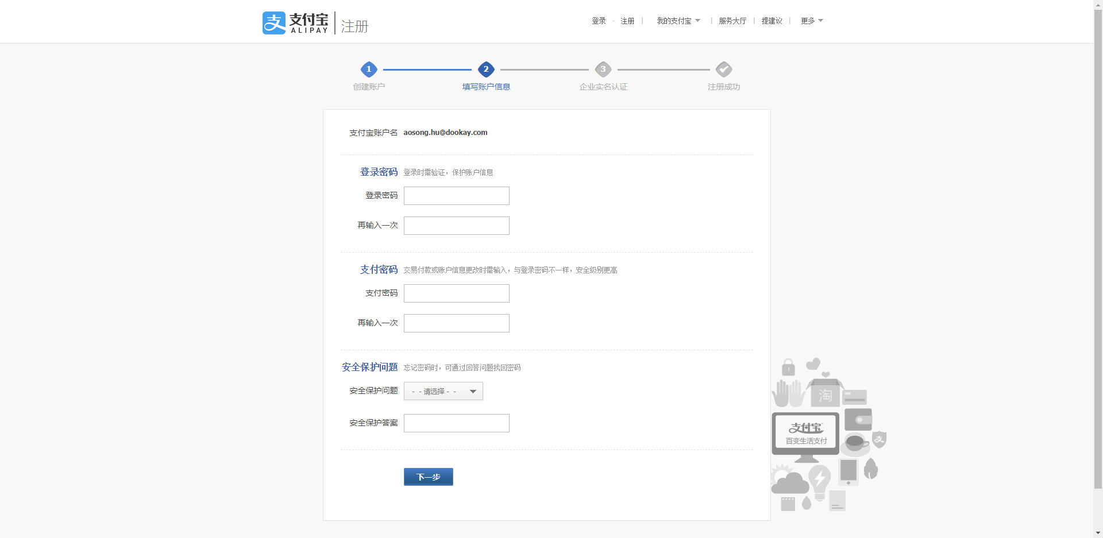Click step 2 diamond icon 填写账户信息
The width and height of the screenshot is (1103, 538).
click(x=486, y=69)
